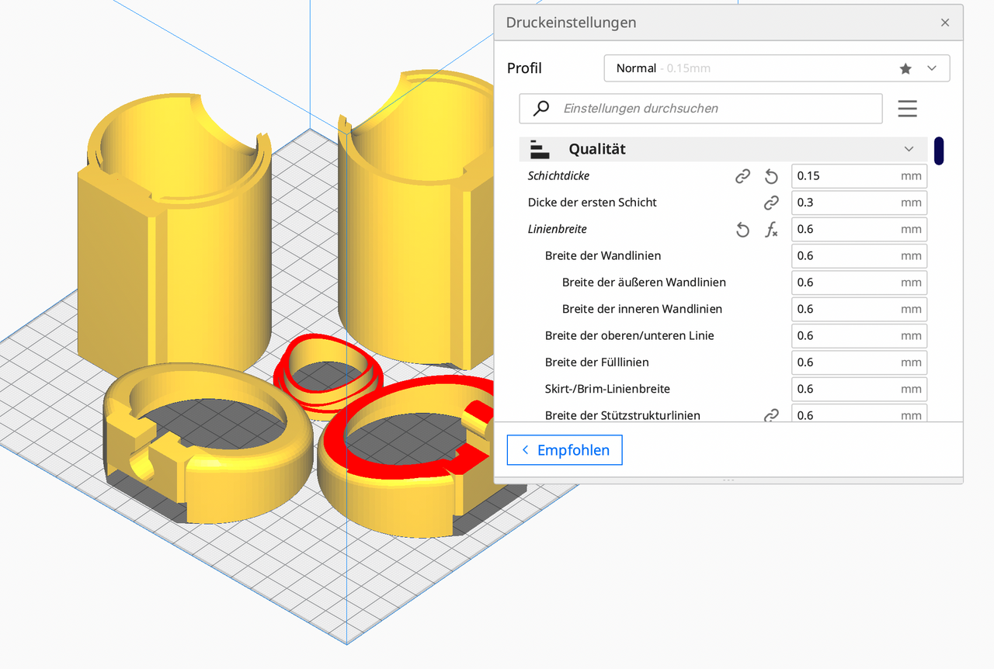Focus the Einstellungen durchsuchen search field

point(700,109)
